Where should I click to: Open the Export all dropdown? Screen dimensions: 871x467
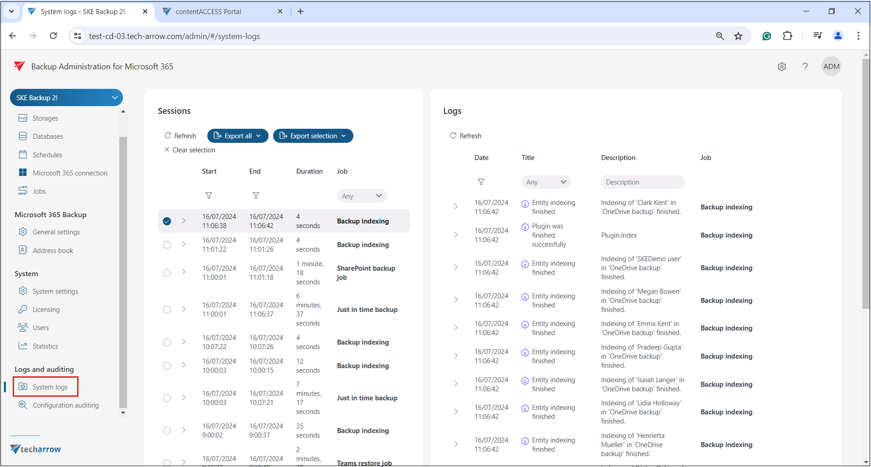237,136
